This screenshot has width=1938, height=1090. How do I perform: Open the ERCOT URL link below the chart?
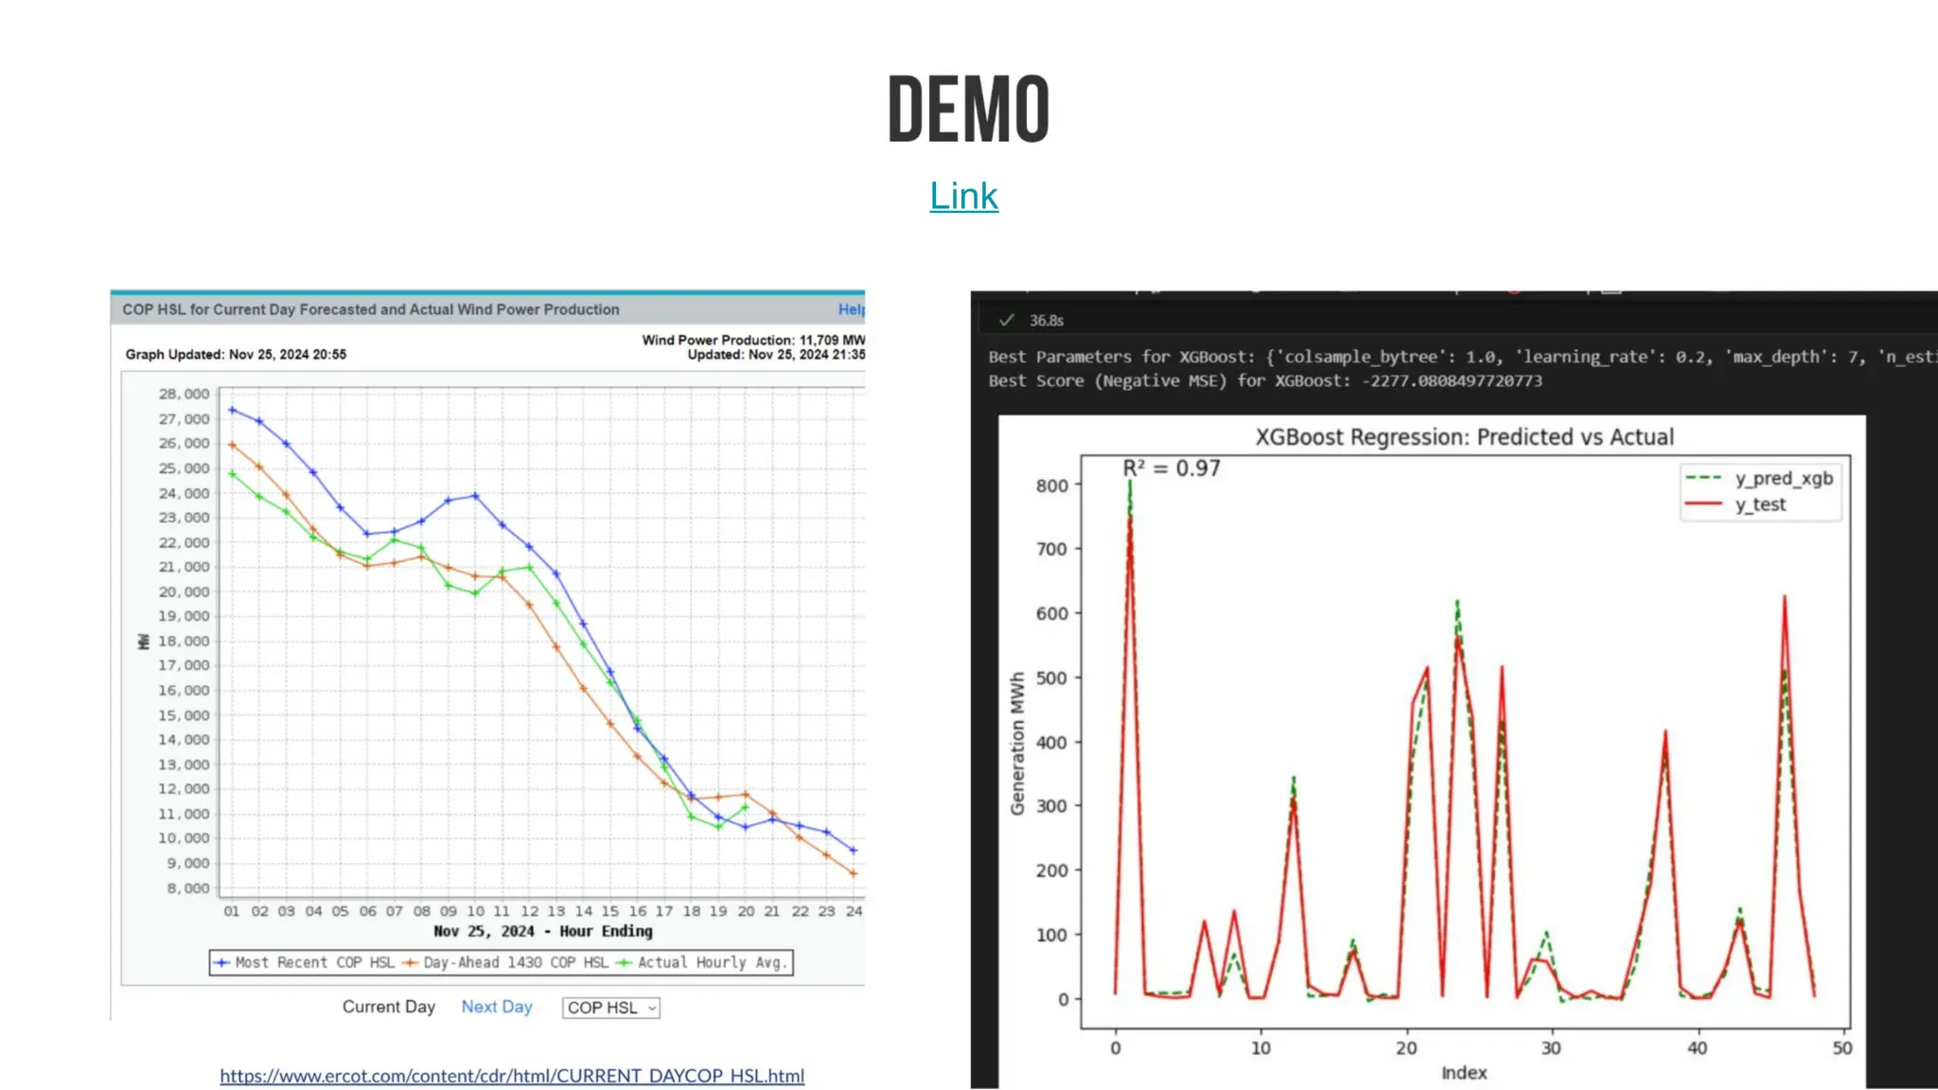pos(512,1076)
